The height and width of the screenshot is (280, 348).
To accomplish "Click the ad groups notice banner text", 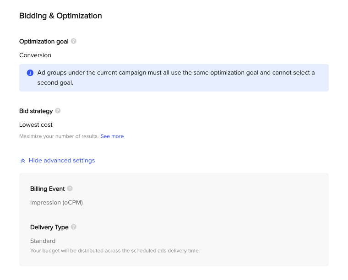I will click(x=176, y=78).
